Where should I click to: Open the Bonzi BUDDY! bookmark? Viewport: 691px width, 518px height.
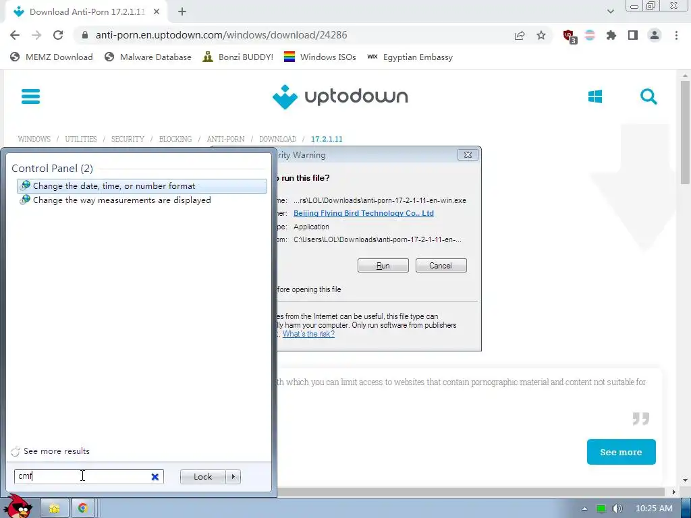(238, 57)
